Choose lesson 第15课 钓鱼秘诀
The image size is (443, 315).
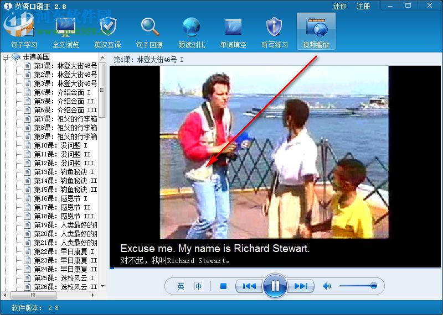pyautogui.click(x=65, y=190)
